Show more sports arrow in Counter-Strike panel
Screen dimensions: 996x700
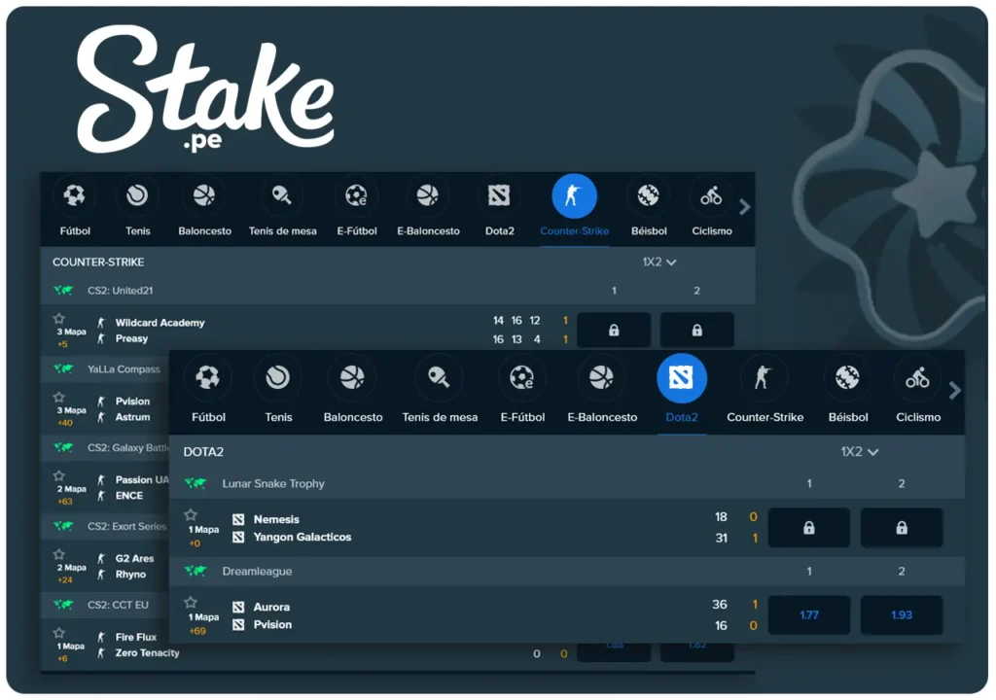[x=744, y=207]
